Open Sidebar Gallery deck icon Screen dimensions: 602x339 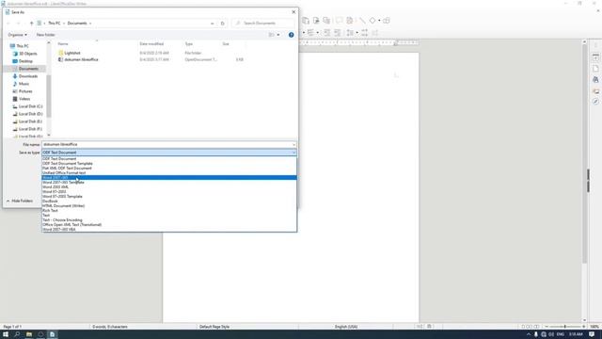tap(595, 91)
